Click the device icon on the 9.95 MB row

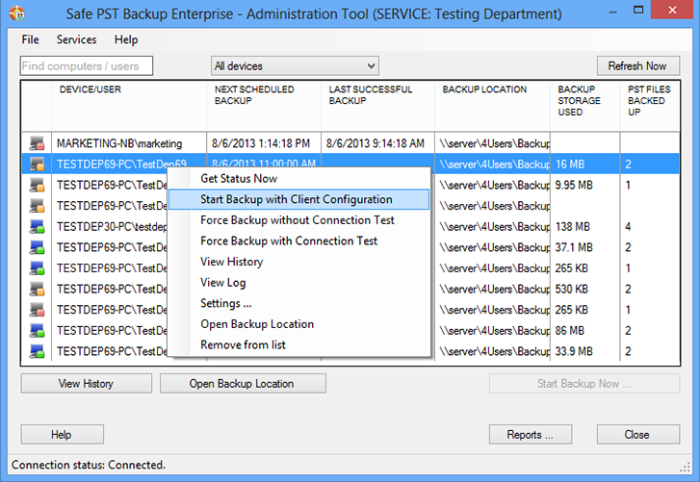pos(37,185)
